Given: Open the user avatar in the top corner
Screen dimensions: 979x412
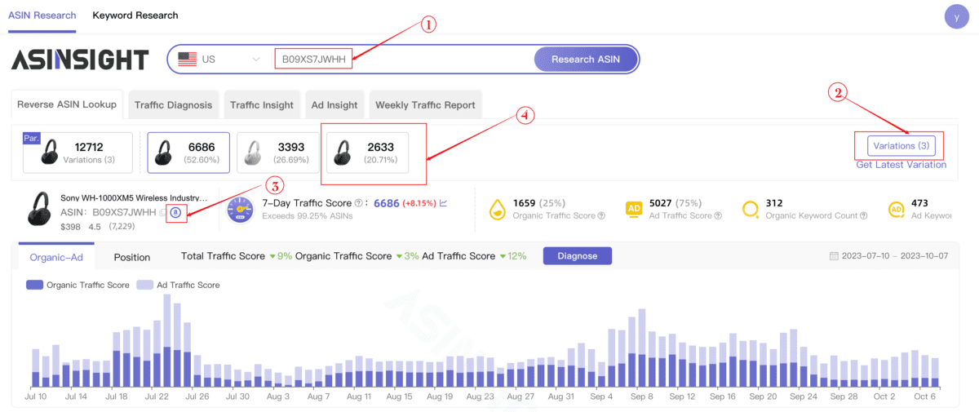Looking at the screenshot, I should coord(956,17).
